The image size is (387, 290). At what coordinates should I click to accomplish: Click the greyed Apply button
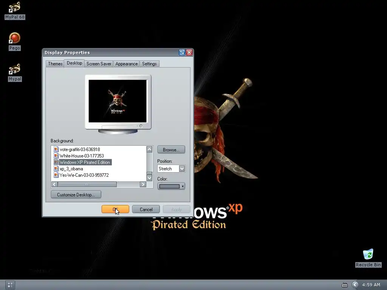pos(176,209)
